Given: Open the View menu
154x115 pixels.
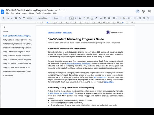Looking at the screenshot, I should pyautogui.click(x=18, y=13).
